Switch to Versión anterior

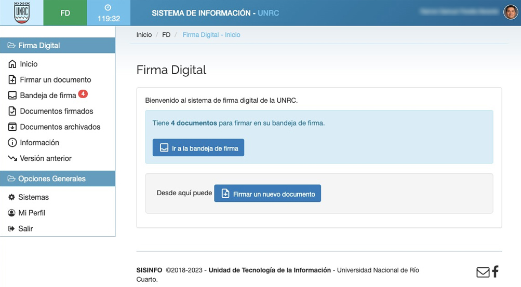pos(45,158)
